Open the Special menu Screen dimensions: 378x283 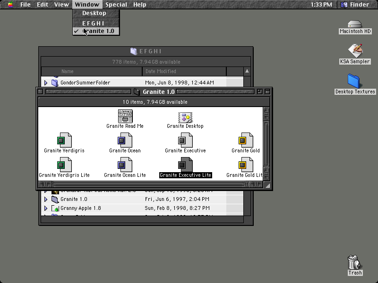tap(116, 4)
